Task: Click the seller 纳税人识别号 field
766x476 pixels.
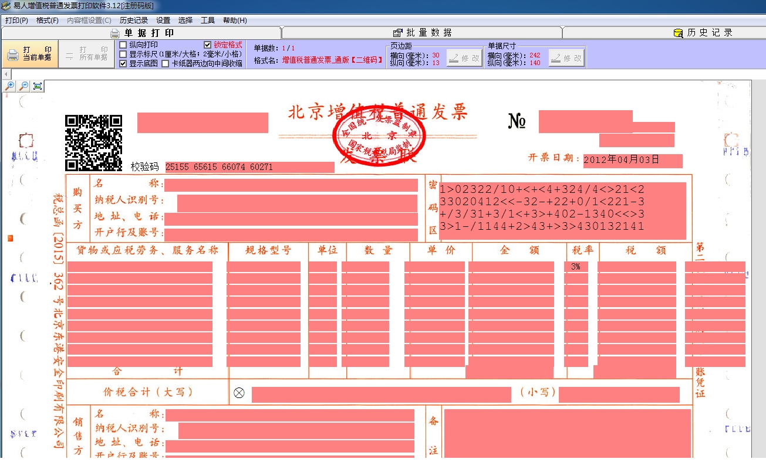Action: click(x=296, y=431)
